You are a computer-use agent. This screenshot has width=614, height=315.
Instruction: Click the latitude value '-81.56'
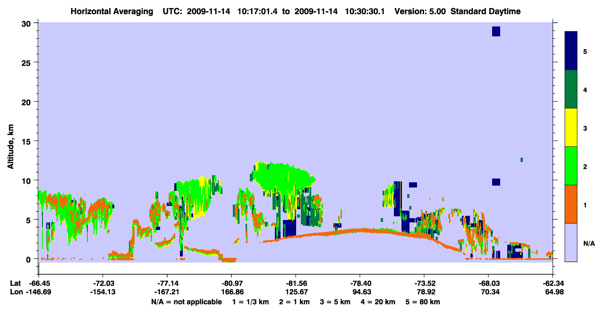(x=295, y=283)
